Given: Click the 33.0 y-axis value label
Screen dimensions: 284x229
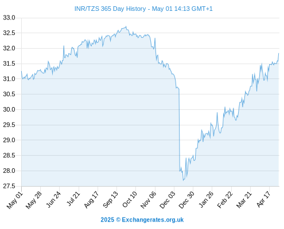Looking at the screenshot, I should tap(9, 18).
